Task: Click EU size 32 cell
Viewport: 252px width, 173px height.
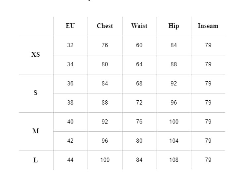Action: tap(70, 45)
